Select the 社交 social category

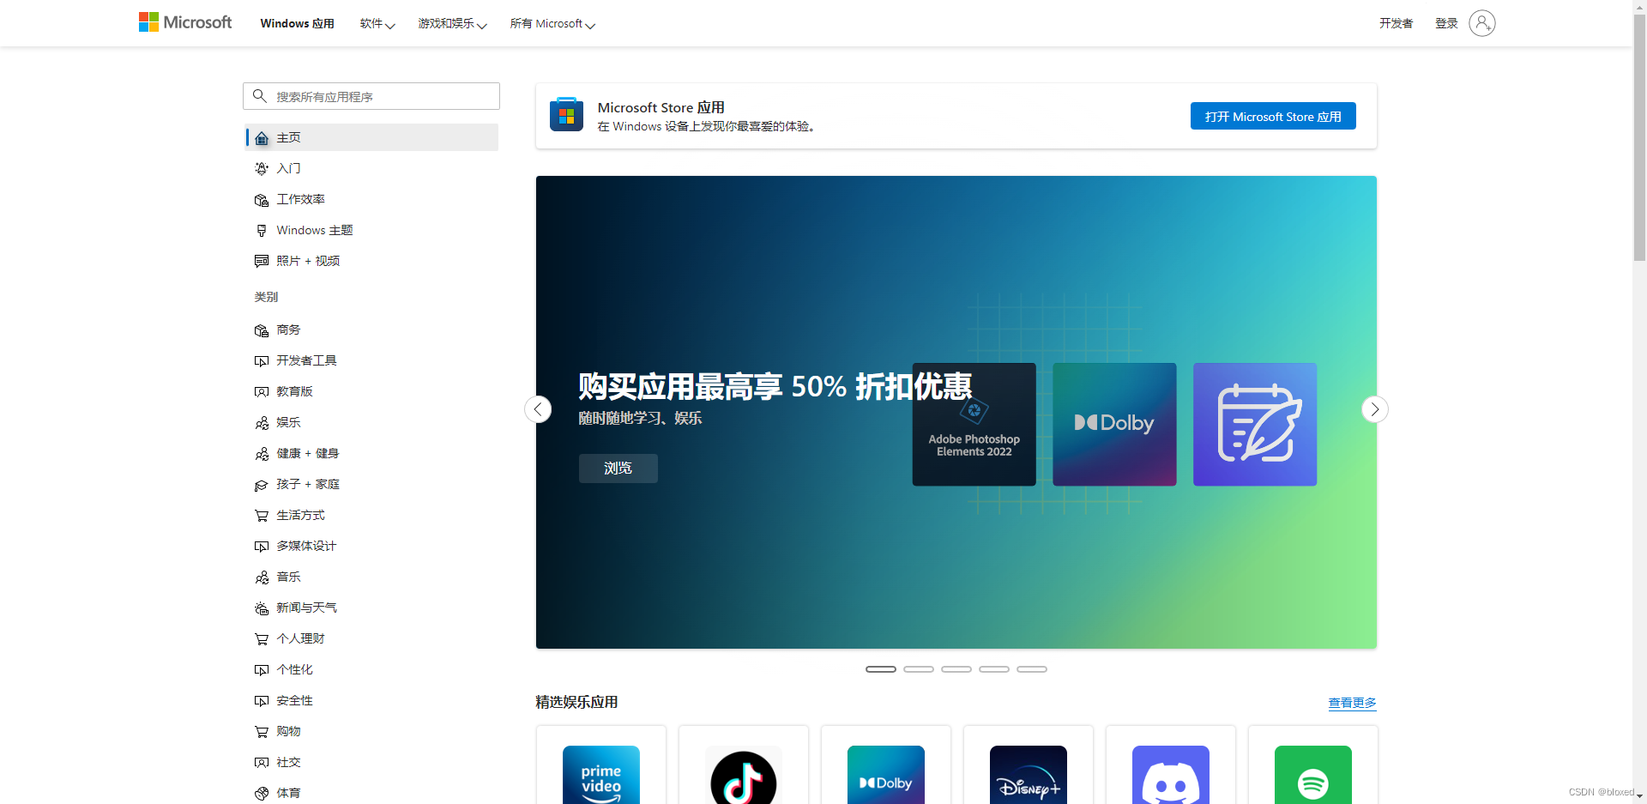point(288,762)
